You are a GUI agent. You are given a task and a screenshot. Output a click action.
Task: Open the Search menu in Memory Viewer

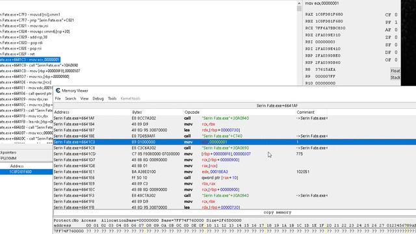(71, 98)
